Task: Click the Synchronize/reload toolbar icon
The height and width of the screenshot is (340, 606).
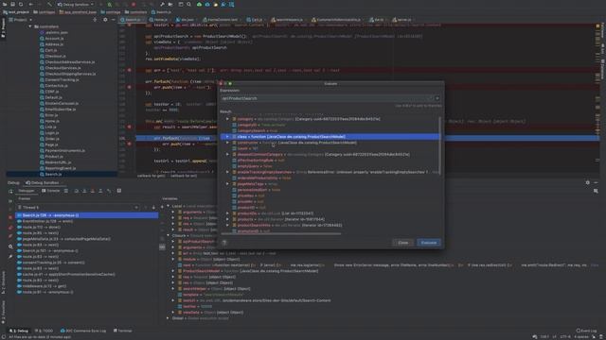Action: 21,4
